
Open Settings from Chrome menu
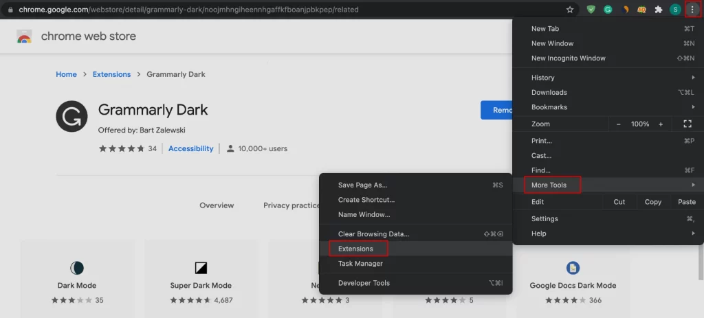608,219
